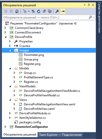Click the Home icon in Solution Explorer toolbar

pos(17,11)
